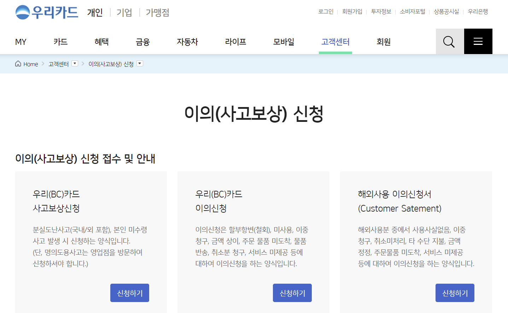Click 신청하기 for 해외사용 이의신청서
508x313 pixels.
455,293
